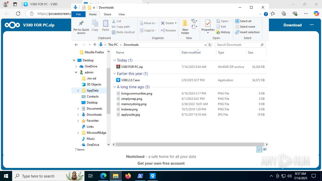Switch to large icons view
Image resolution: width=322 pixels, height=181 pixels.
point(265,149)
